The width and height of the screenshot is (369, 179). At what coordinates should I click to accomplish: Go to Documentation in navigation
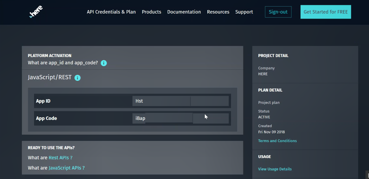(x=184, y=12)
